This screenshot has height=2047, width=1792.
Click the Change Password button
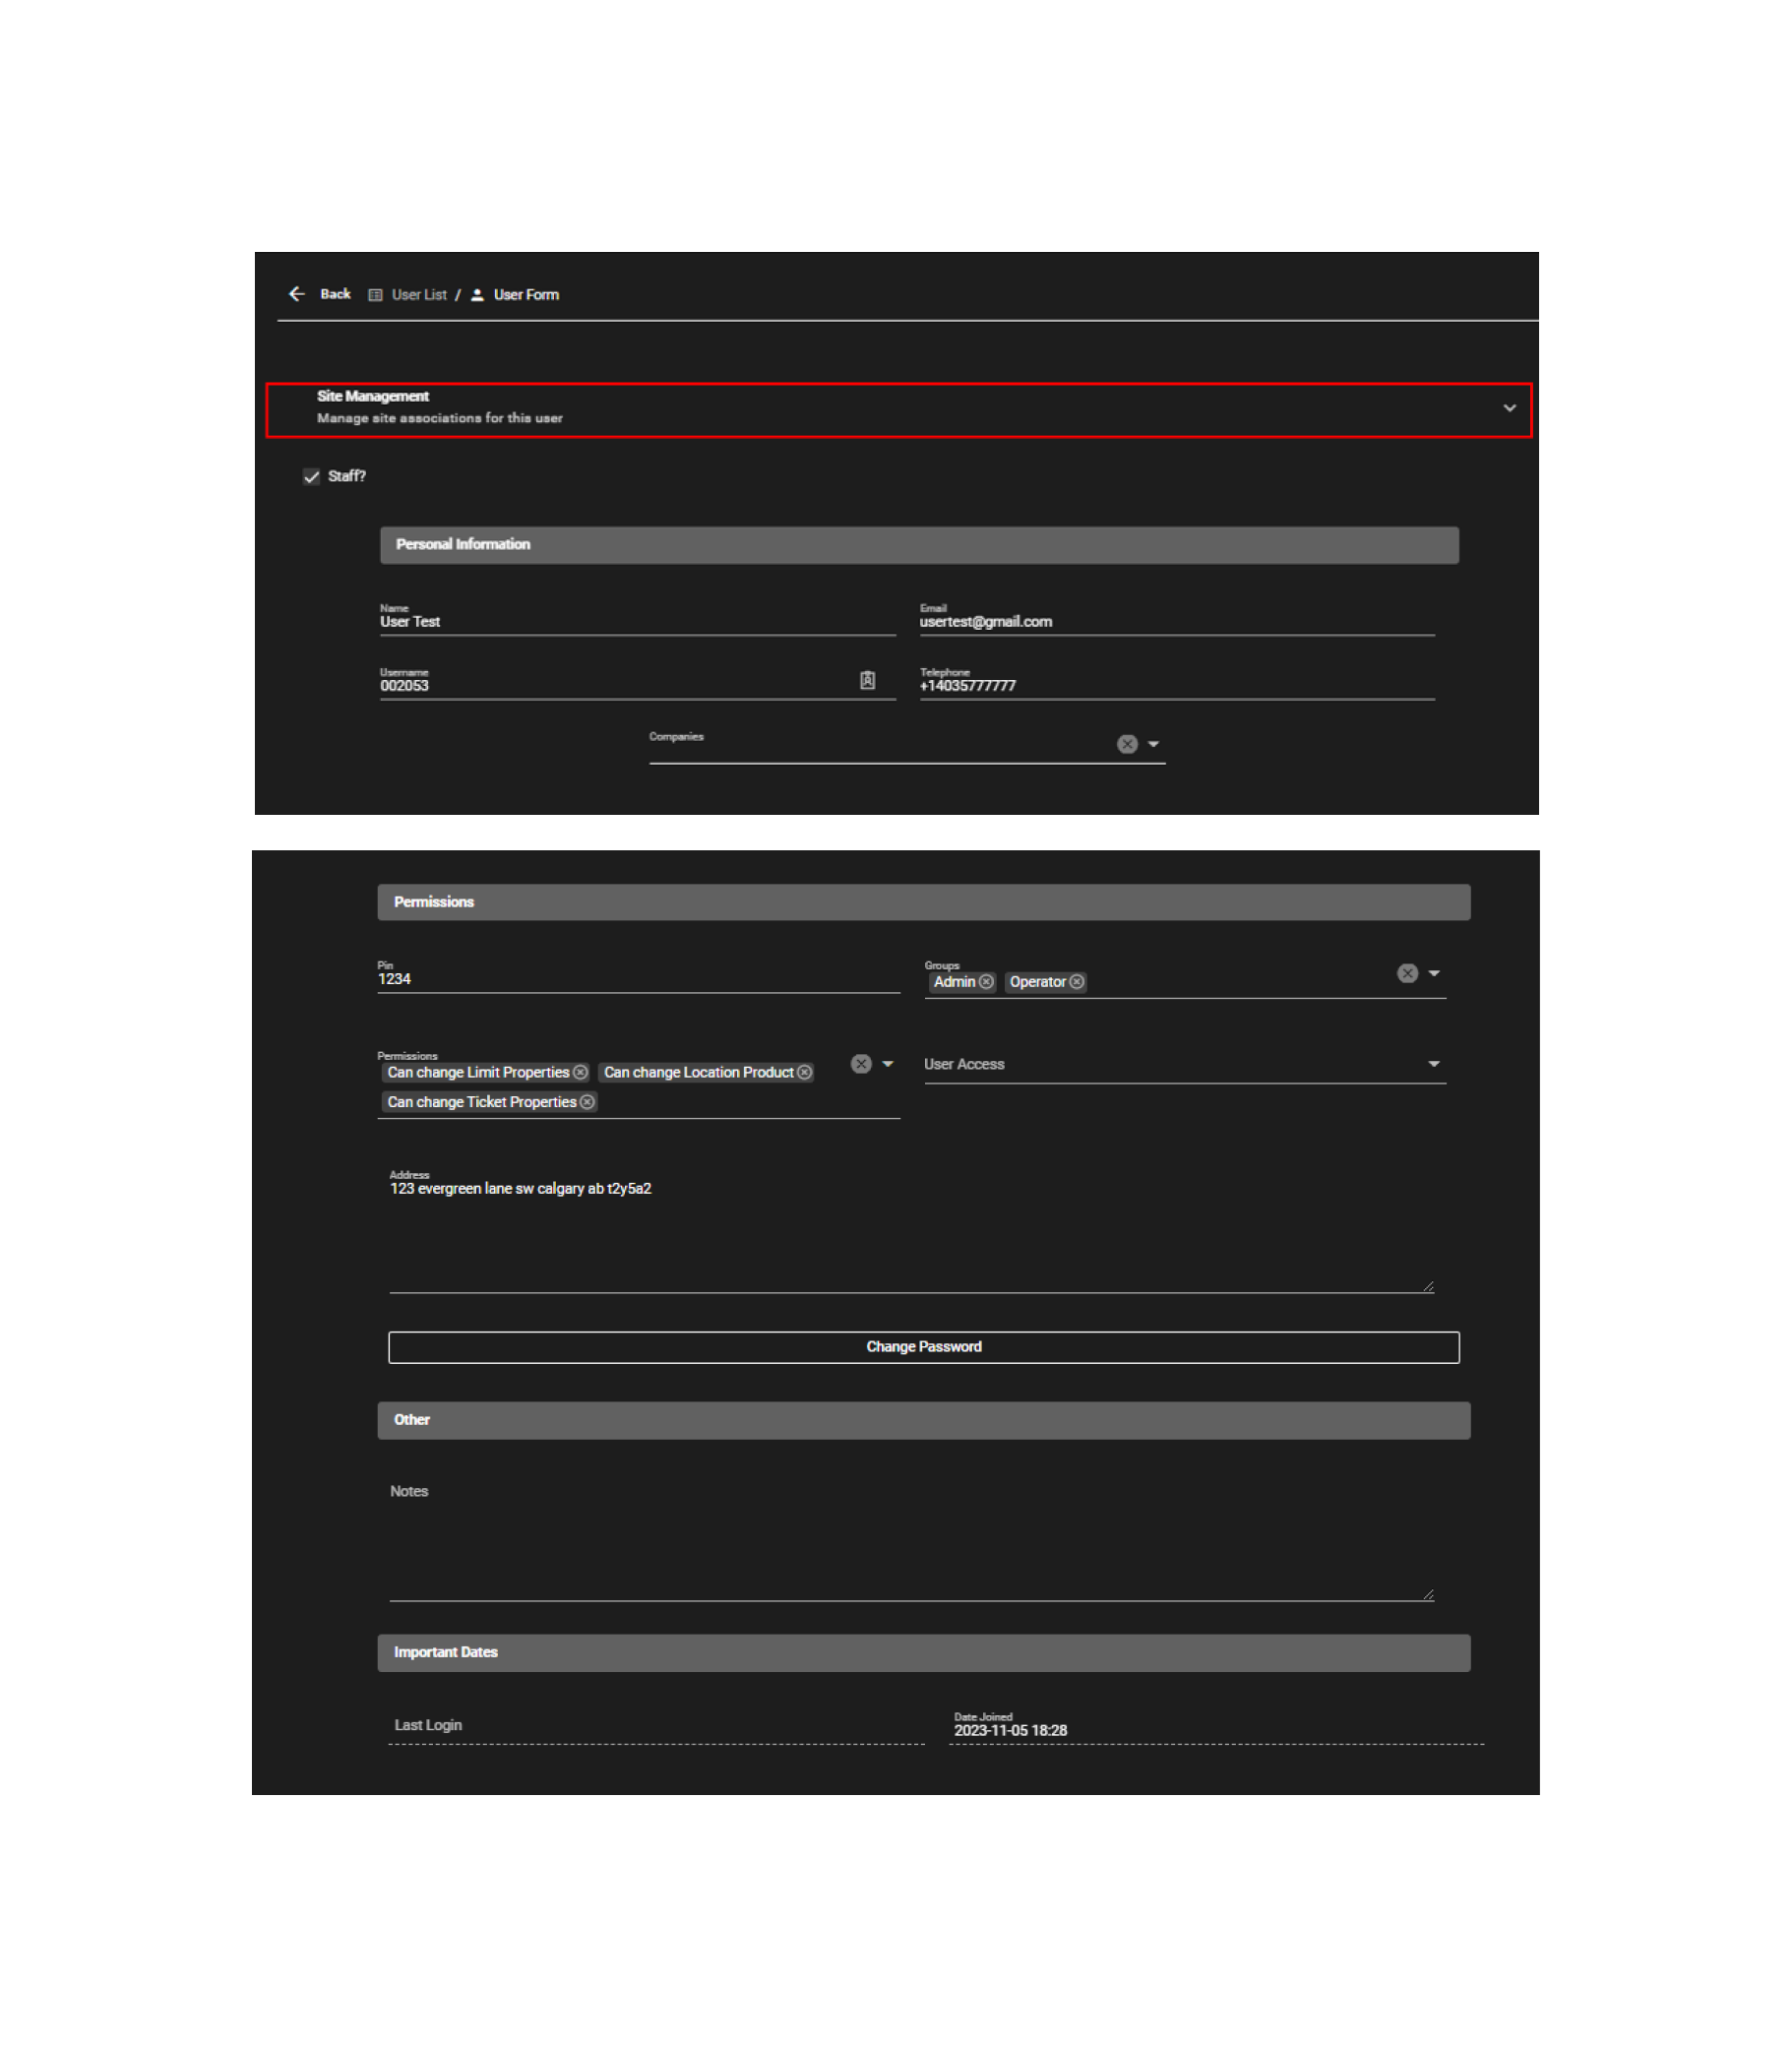[923, 1347]
